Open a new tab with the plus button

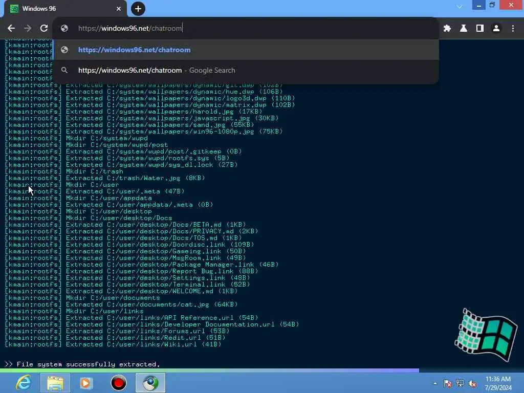[x=138, y=9]
